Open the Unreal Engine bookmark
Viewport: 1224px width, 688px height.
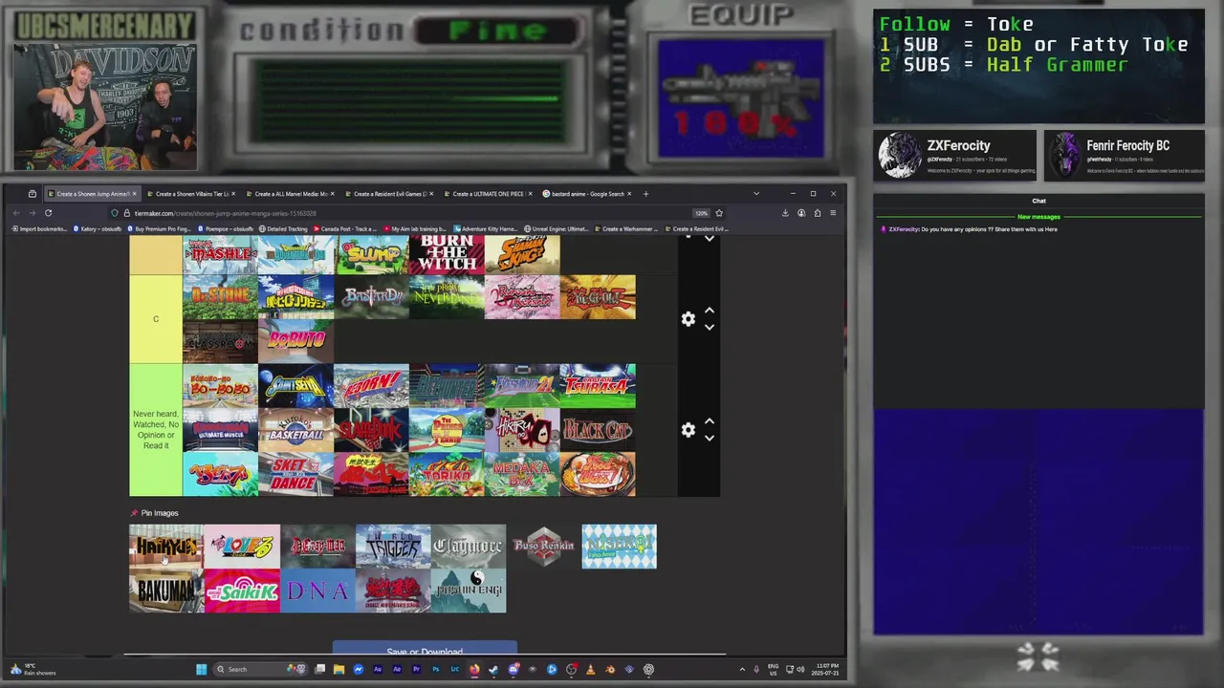[557, 229]
